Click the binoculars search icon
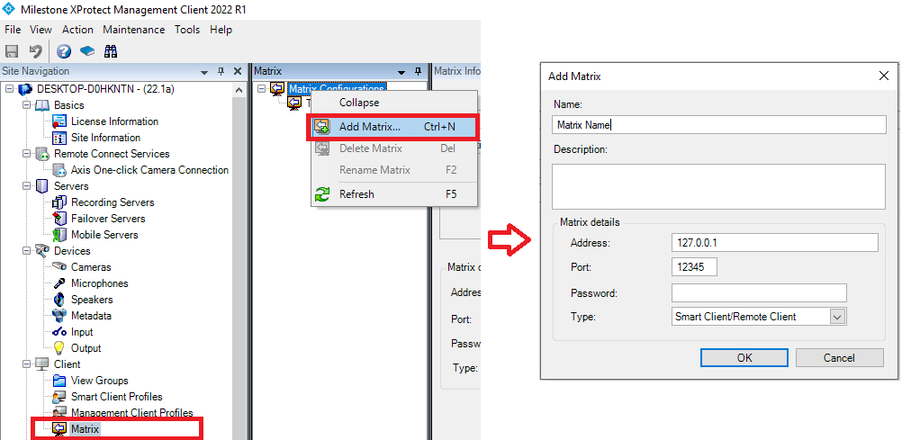Screen dimensions: 920x440 pos(111,51)
